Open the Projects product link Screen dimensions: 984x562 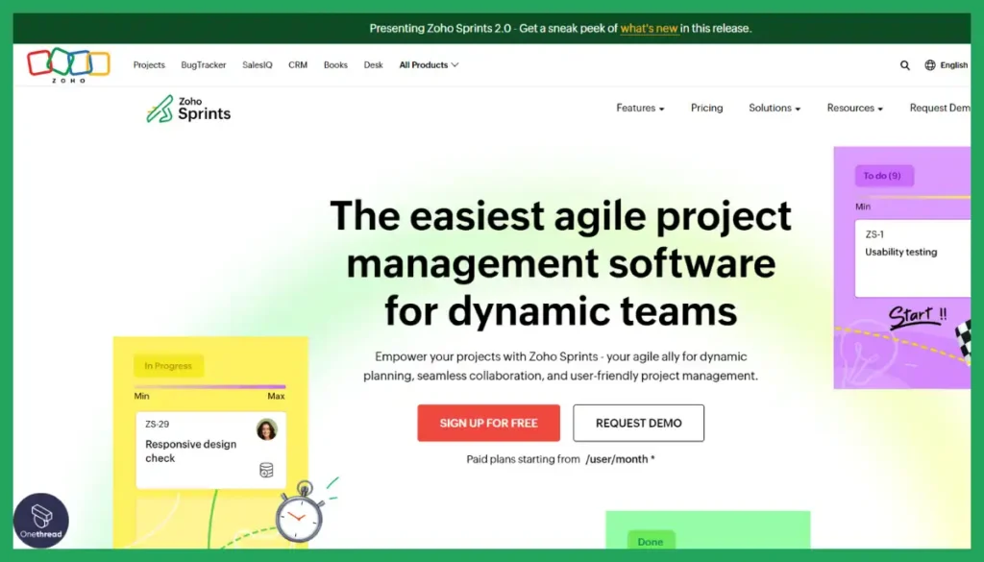pyautogui.click(x=149, y=65)
